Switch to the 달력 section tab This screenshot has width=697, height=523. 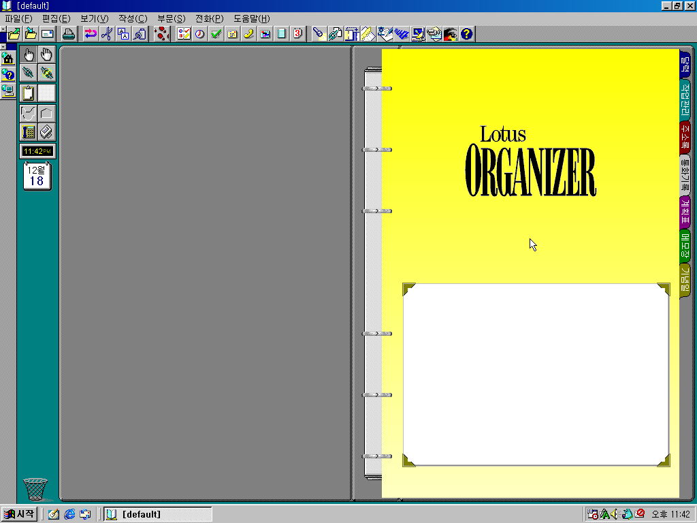pyautogui.click(x=685, y=65)
